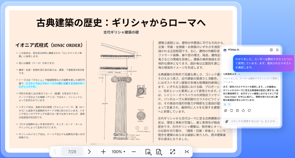Open the page view mode icon with eye
Screen dimensions: 295x158
[x=148, y=152]
